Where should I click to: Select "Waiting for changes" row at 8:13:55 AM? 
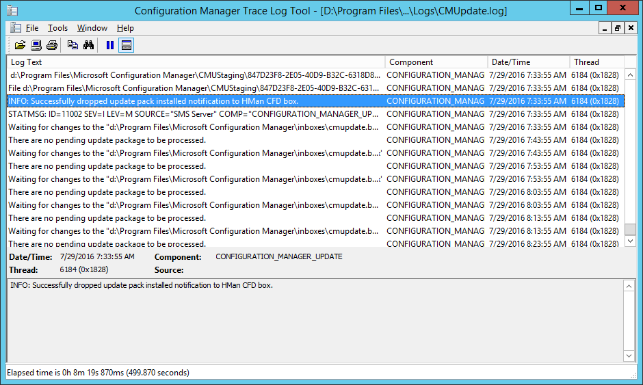316,231
